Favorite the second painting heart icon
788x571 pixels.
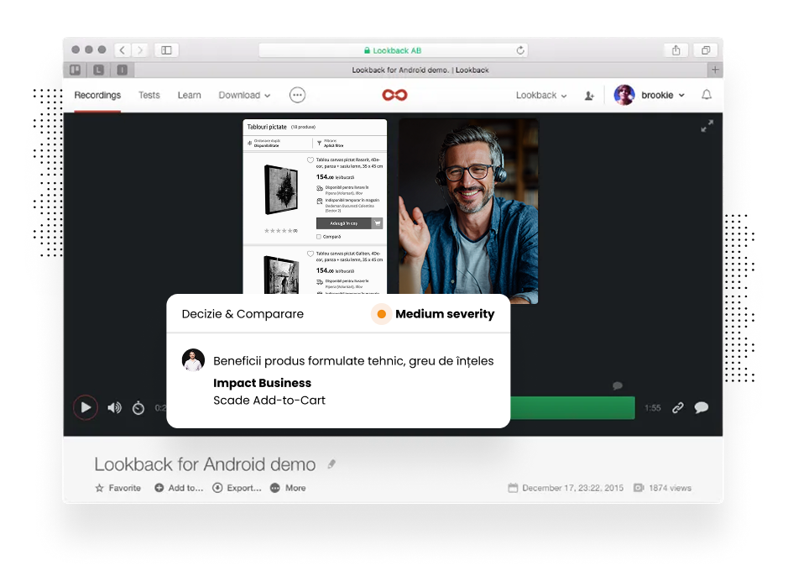pyautogui.click(x=311, y=254)
